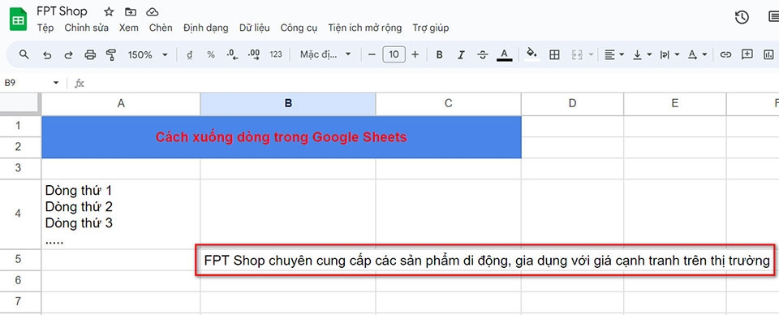Click the font size field showing 10
Screen dimensions: 779x315
click(394, 54)
